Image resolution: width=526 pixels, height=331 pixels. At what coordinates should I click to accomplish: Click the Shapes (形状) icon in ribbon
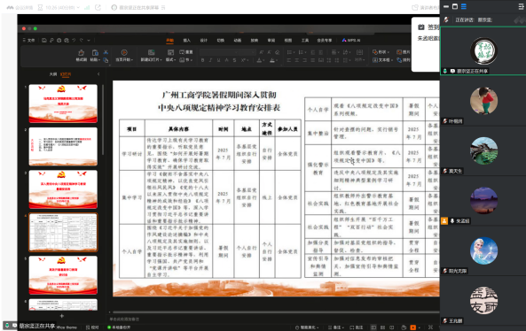tap(381, 52)
